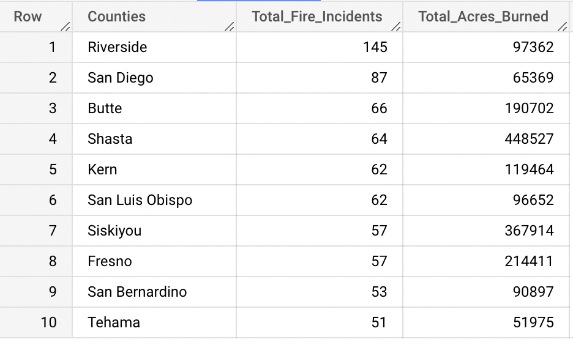
Task: Click the San Diego county cell
Action: [x=121, y=78]
